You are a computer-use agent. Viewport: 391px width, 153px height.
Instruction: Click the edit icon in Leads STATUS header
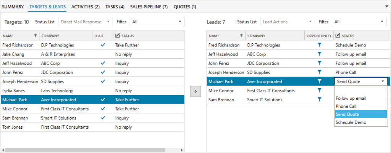point(338,36)
